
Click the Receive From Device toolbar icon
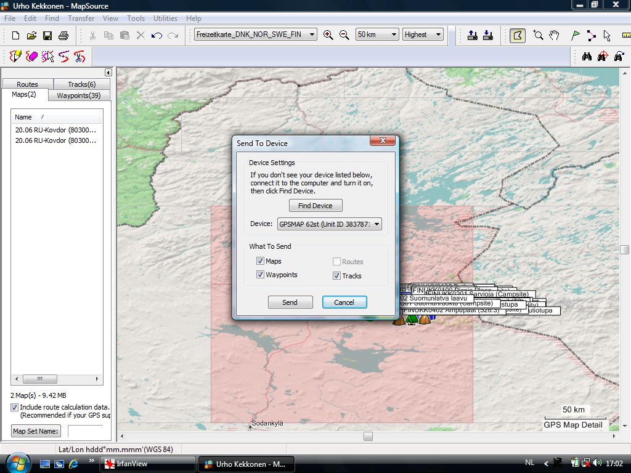pos(487,35)
